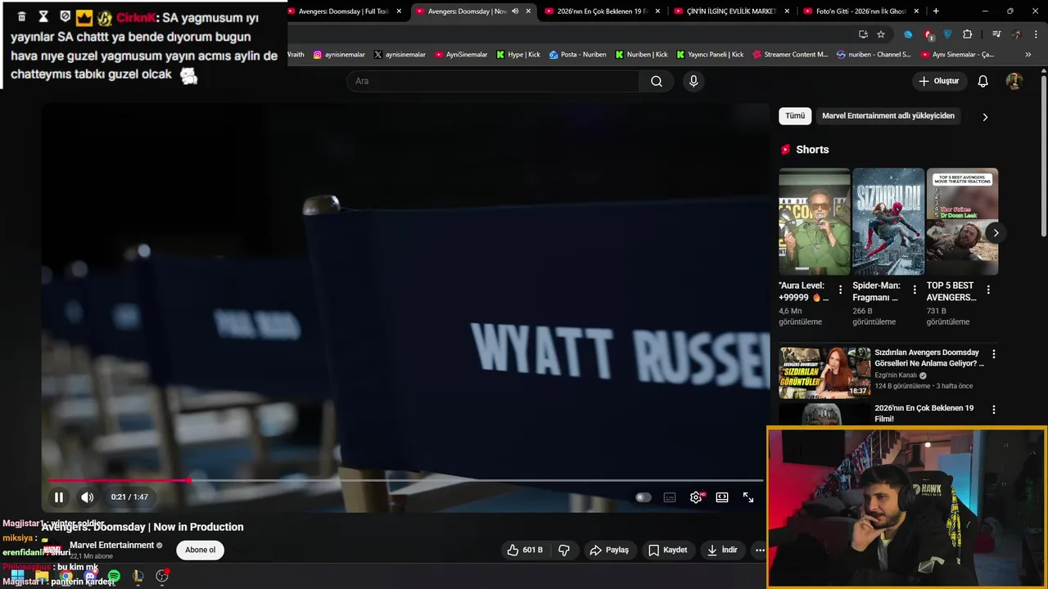The width and height of the screenshot is (1048, 589).
Task: Bookmark this page with the star icon
Action: [881, 34]
